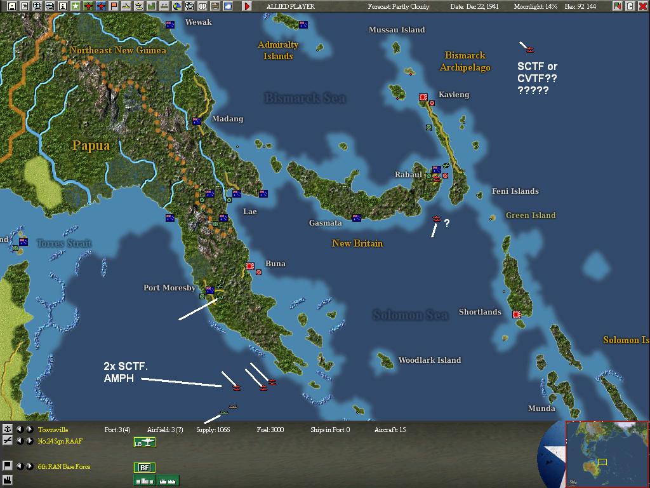
Task: Click the green-red flag icon top right
Action: tap(618, 6)
